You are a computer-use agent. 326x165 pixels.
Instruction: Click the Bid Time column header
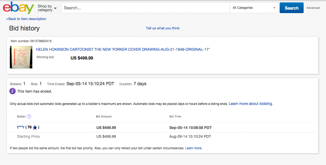point(175,116)
